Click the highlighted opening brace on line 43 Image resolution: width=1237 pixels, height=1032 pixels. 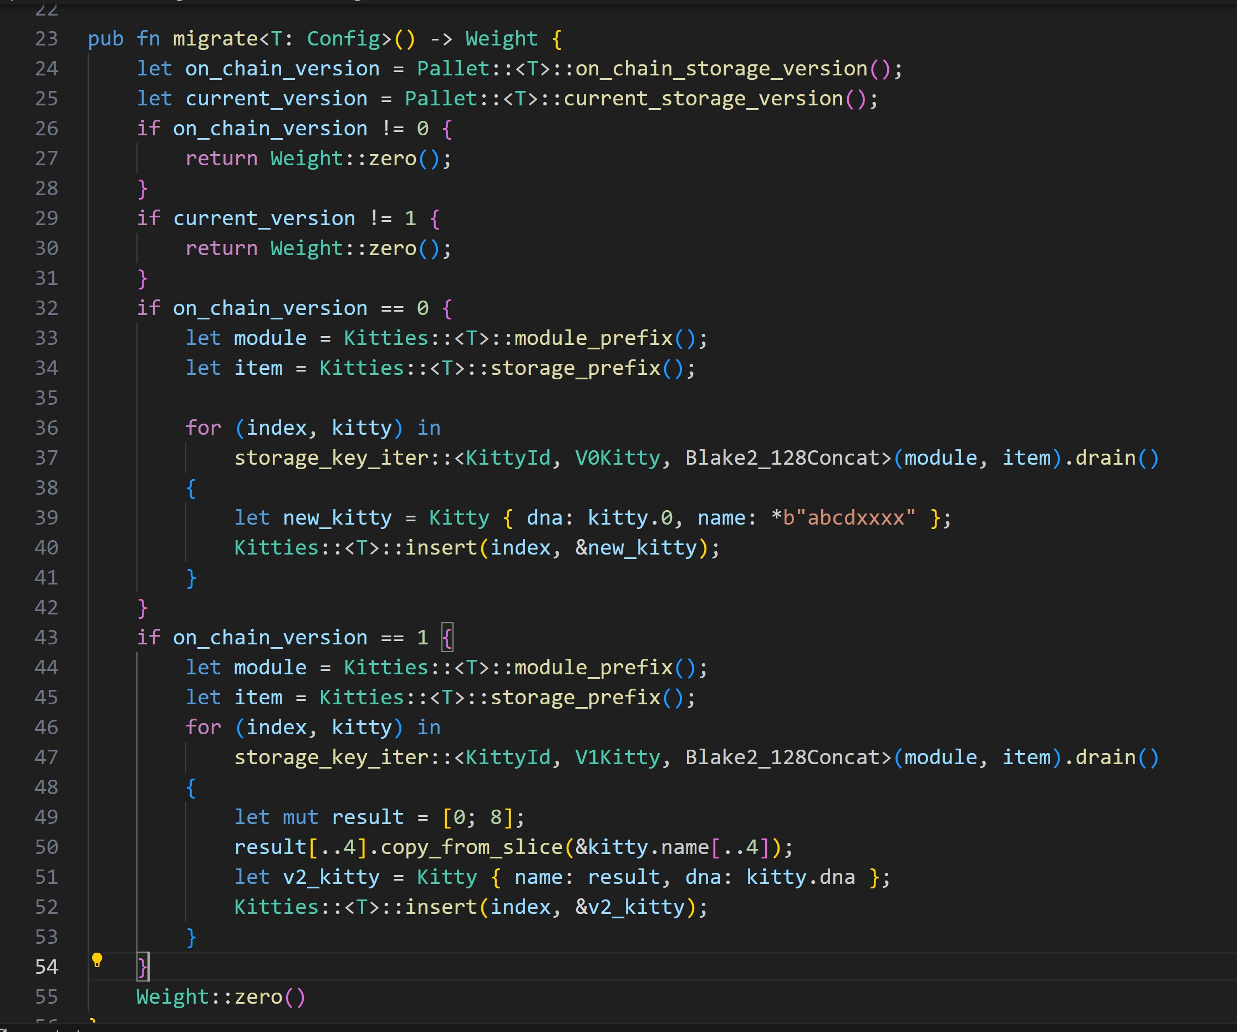(x=447, y=637)
